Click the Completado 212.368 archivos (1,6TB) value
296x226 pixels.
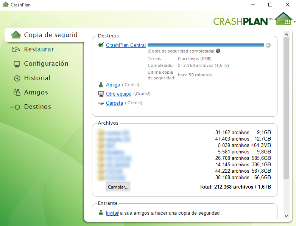point(203,65)
